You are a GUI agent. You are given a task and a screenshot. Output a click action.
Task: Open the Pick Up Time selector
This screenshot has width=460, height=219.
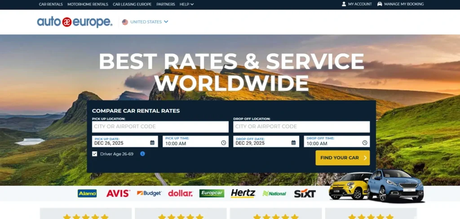pyautogui.click(x=196, y=142)
